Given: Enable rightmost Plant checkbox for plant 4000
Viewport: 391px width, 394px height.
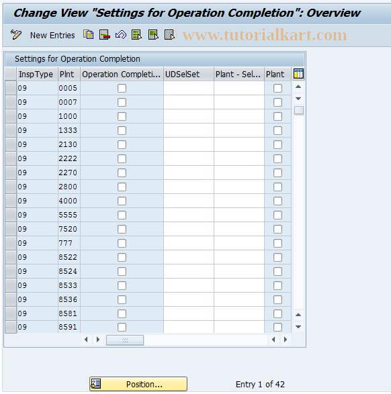Looking at the screenshot, I should pos(278,201).
